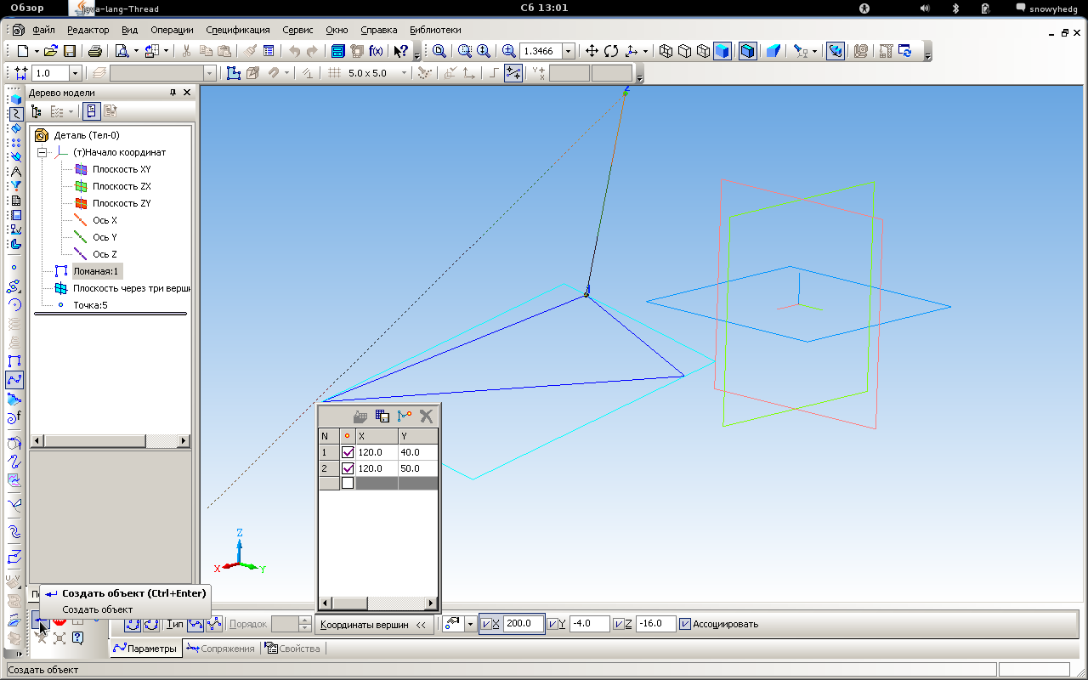The height and width of the screenshot is (680, 1088).
Task: Undo the last action
Action: tap(294, 51)
